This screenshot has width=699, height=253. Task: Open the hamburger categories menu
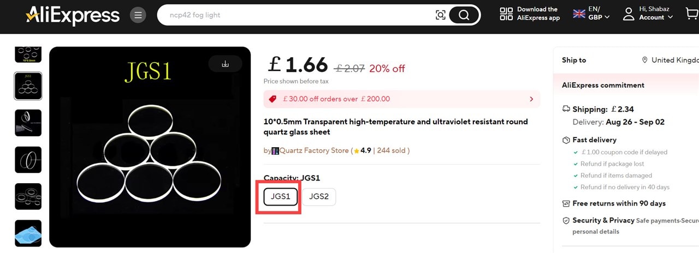click(138, 15)
